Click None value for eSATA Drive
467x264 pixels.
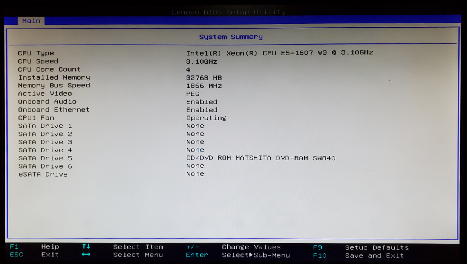click(x=195, y=174)
